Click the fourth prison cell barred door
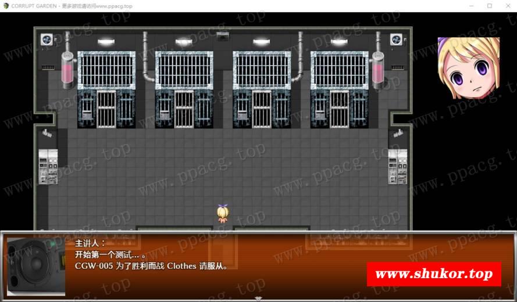Image resolution: width=517 pixels, height=302 pixels. tap(339, 109)
